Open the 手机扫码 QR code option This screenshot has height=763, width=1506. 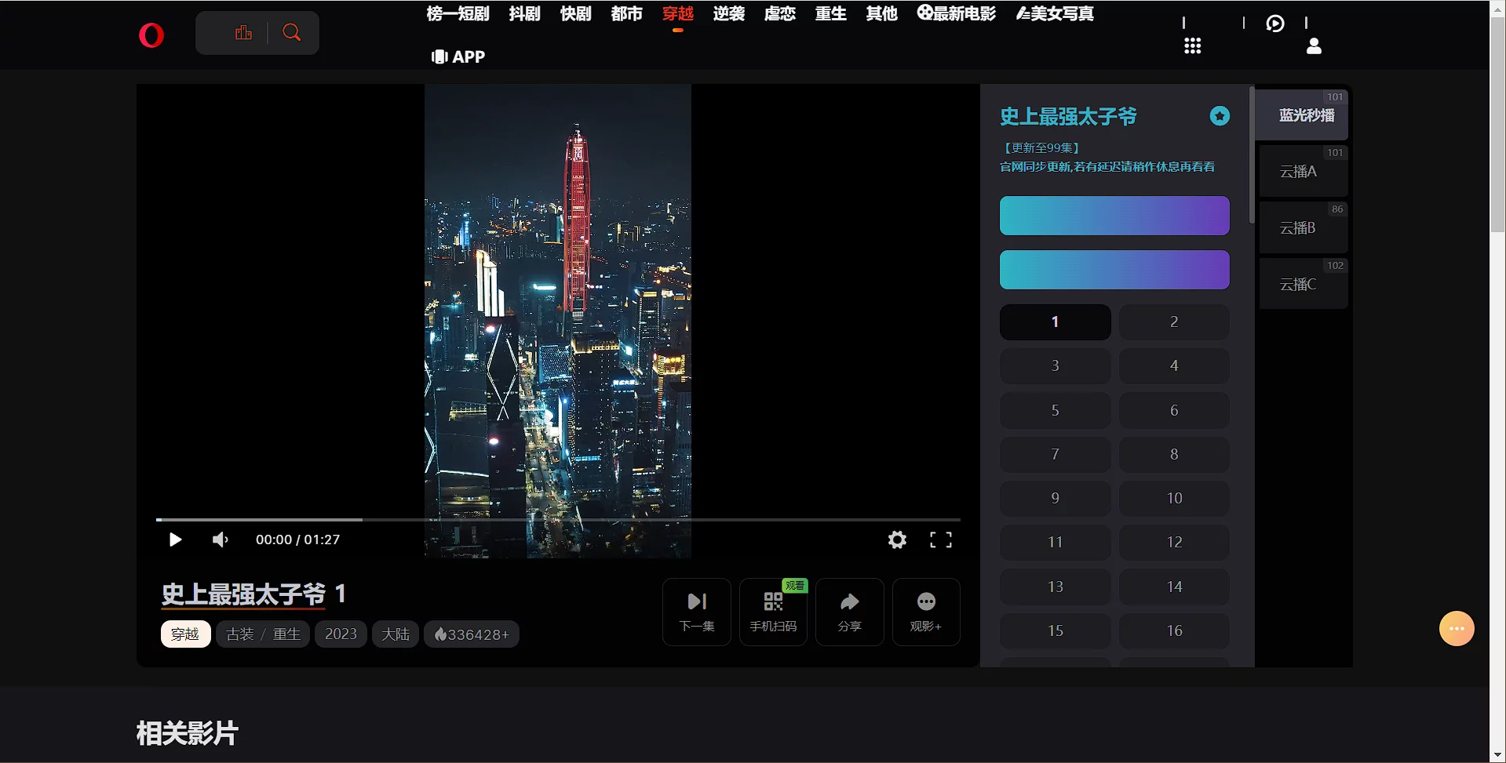[773, 612]
